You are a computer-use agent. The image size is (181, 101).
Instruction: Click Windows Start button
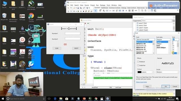3,98
